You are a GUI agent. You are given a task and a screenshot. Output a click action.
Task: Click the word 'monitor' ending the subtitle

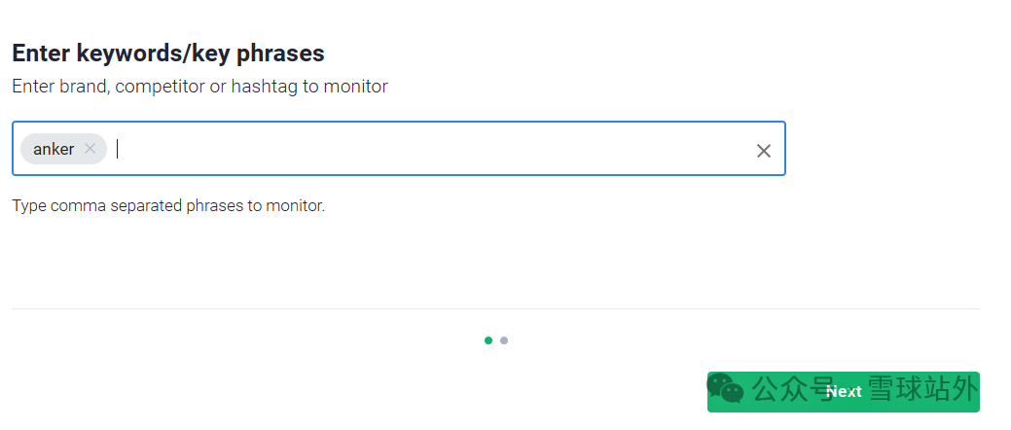(x=356, y=87)
